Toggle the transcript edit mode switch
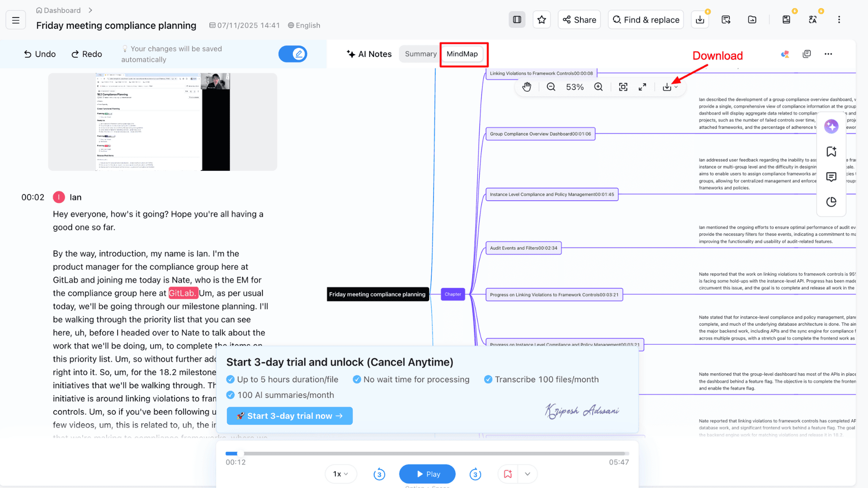The width and height of the screenshot is (868, 488). click(292, 54)
